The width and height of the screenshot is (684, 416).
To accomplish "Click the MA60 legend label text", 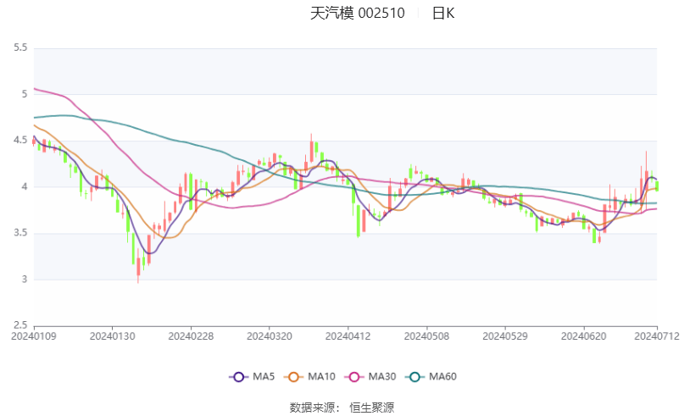I will [442, 377].
